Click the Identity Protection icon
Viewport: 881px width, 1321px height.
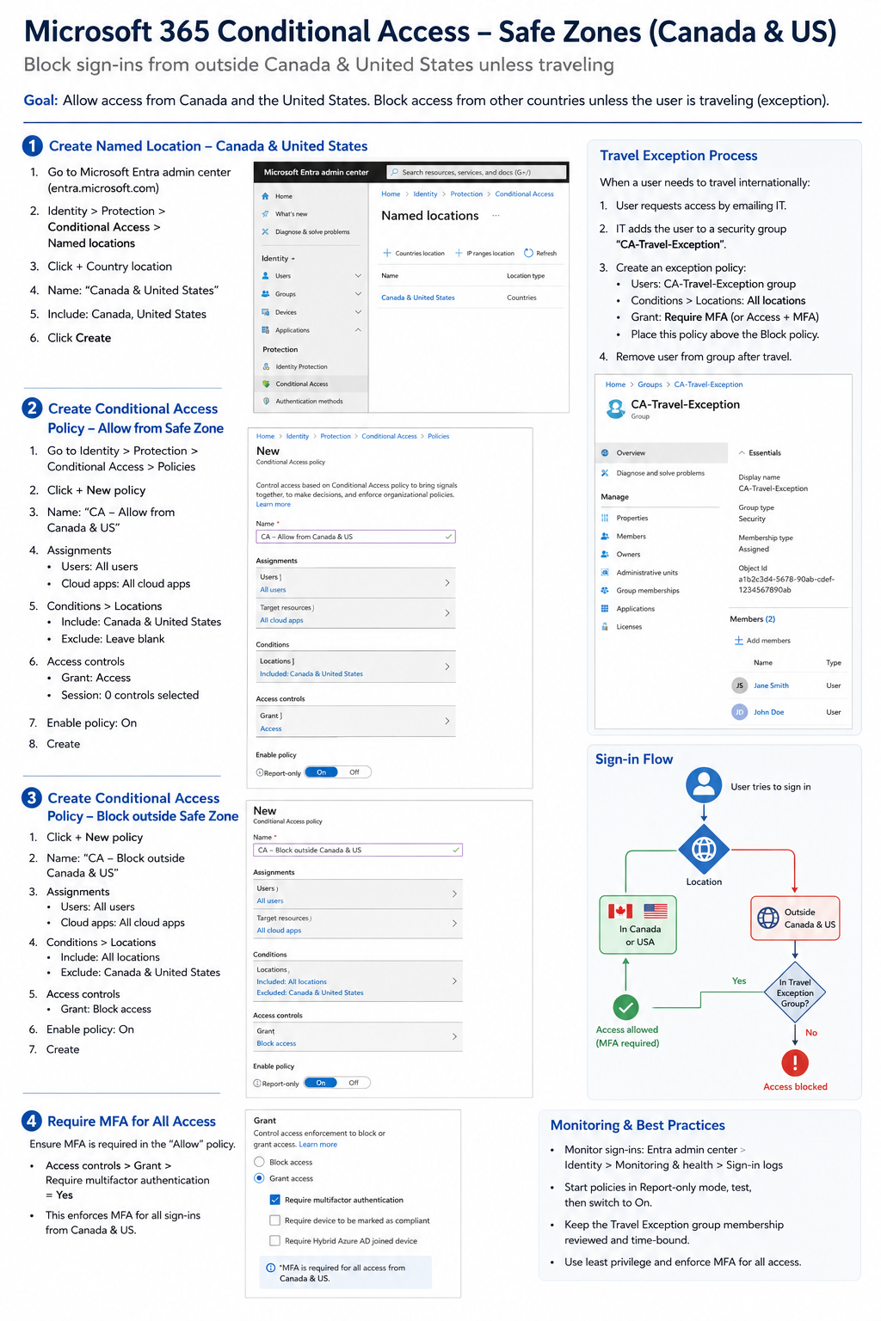click(266, 366)
